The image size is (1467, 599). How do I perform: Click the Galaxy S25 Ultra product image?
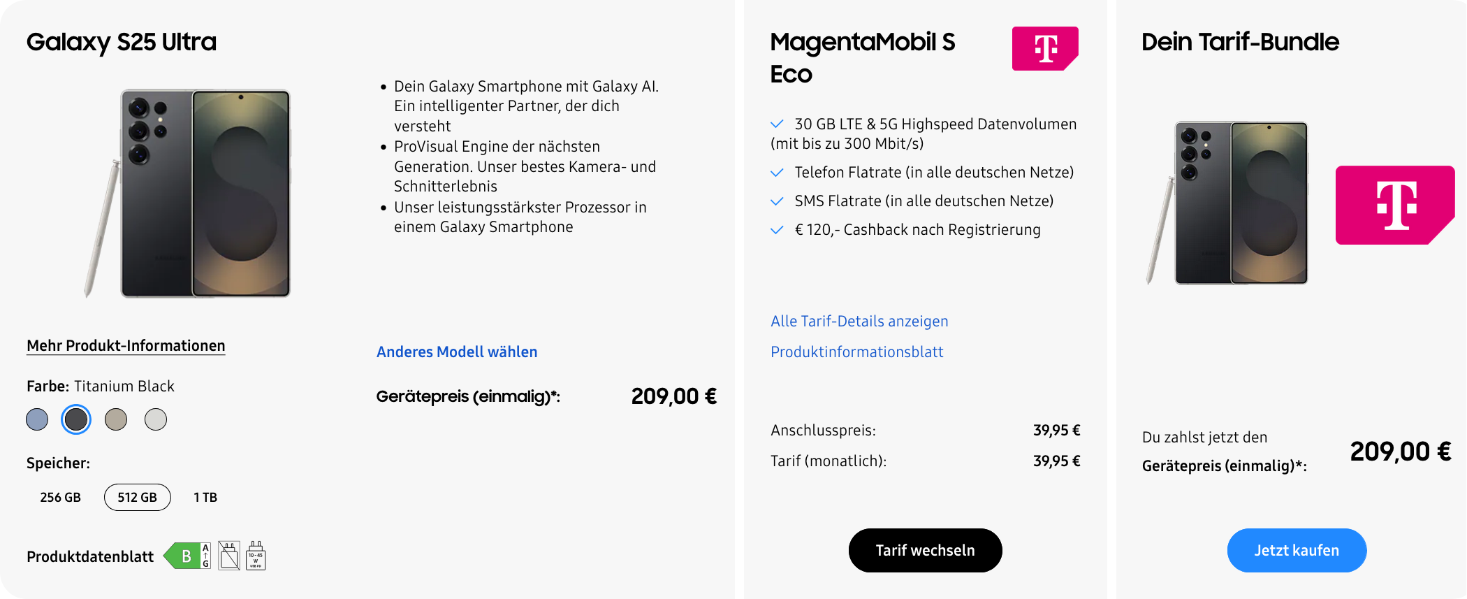(192, 193)
